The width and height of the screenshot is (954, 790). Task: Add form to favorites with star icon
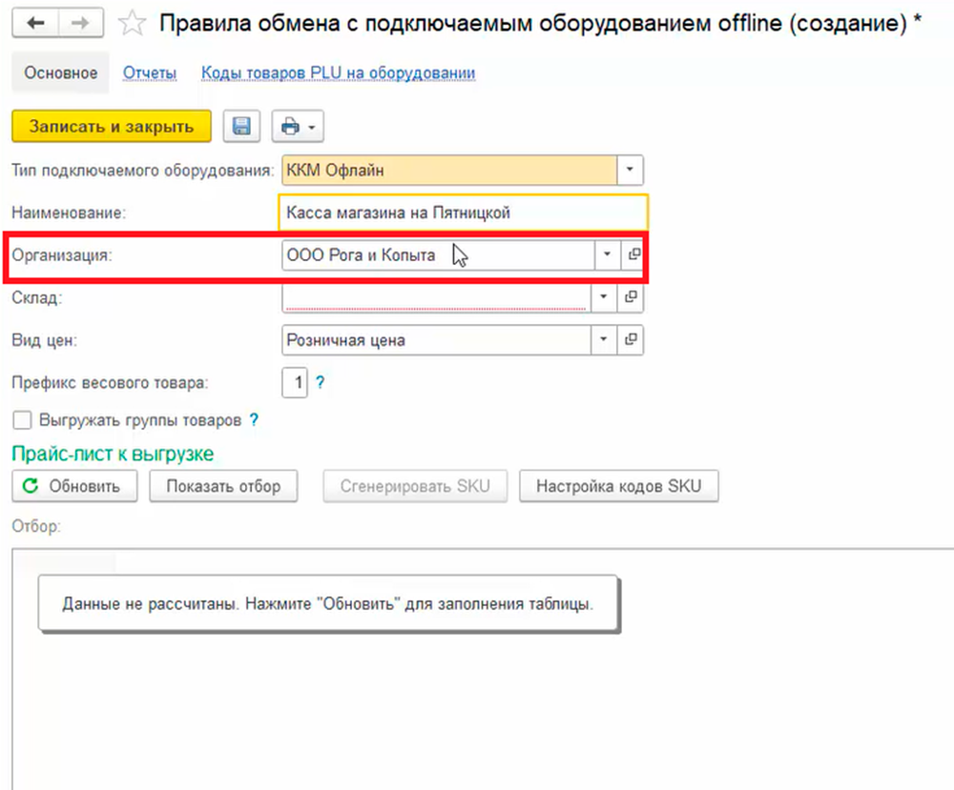point(135,24)
